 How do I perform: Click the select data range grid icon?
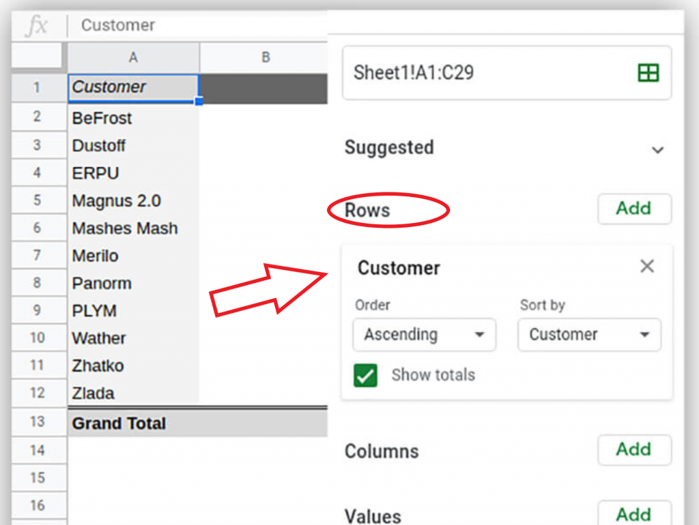pyautogui.click(x=647, y=73)
